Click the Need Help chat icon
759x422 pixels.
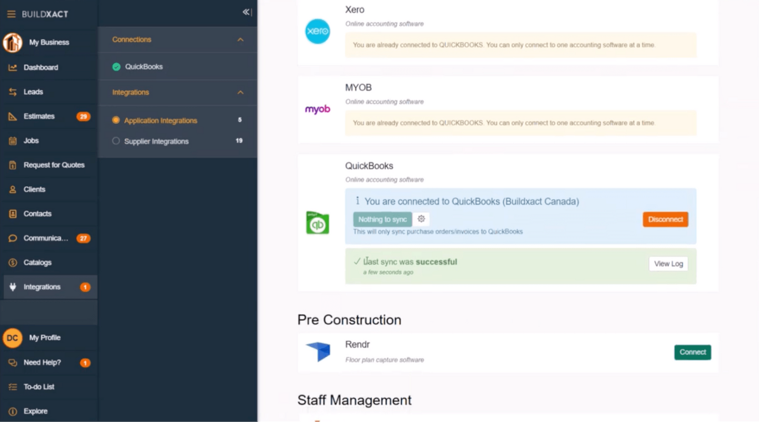tap(13, 363)
